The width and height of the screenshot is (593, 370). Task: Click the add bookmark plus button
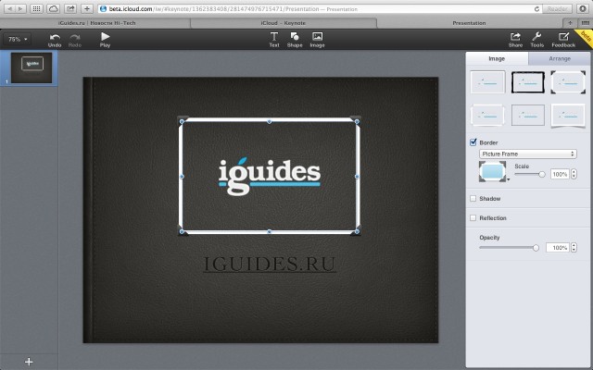(x=87, y=8)
